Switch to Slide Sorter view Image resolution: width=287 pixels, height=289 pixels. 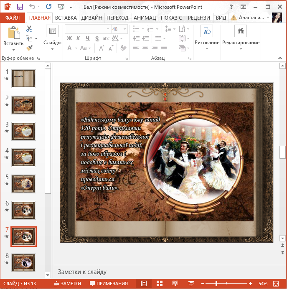pyautogui.click(x=160, y=284)
